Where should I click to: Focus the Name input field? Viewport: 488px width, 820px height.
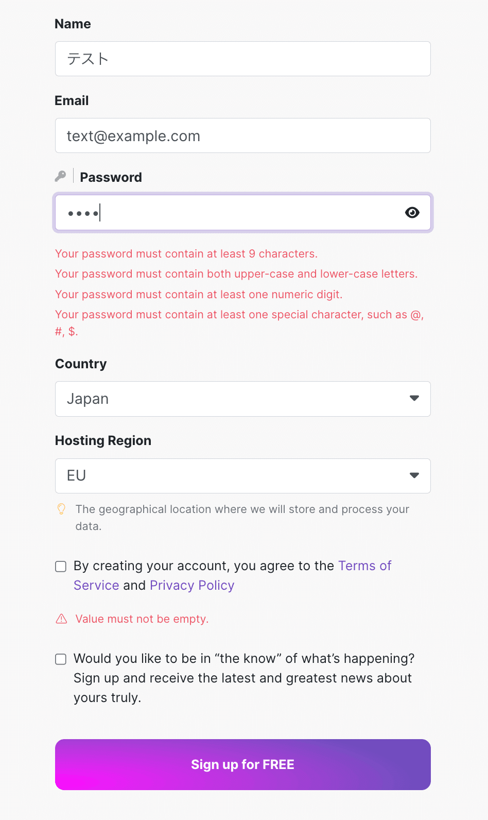[x=242, y=59]
